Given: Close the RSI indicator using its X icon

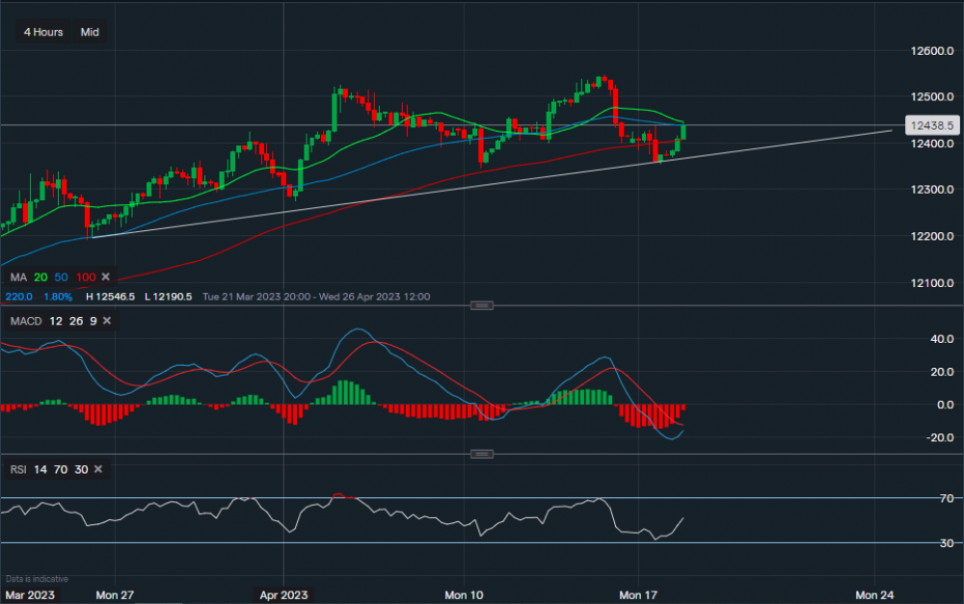Looking at the screenshot, I should [96, 469].
